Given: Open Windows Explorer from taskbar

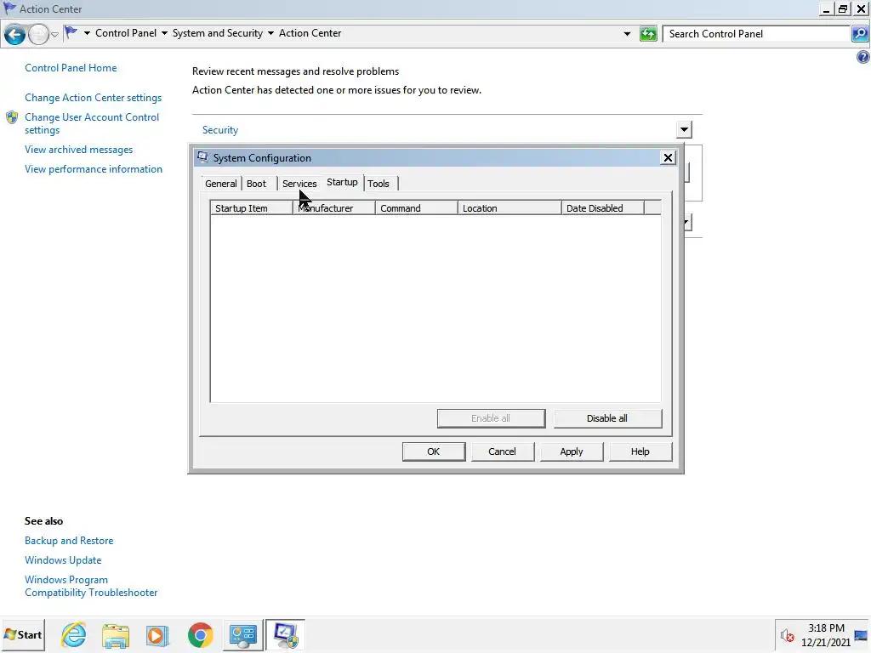Looking at the screenshot, I should click(116, 634).
